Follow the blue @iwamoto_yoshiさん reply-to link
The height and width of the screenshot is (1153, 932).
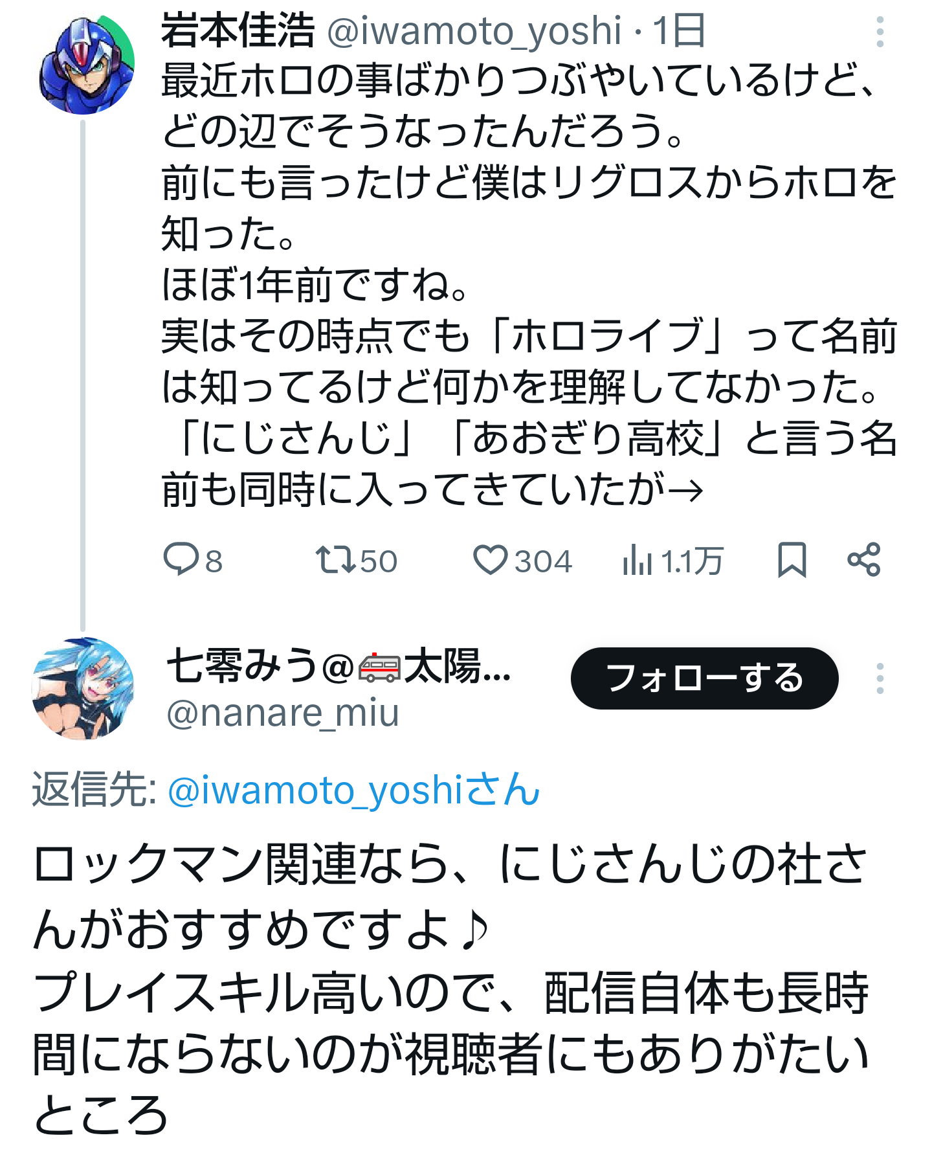pyautogui.click(x=353, y=790)
